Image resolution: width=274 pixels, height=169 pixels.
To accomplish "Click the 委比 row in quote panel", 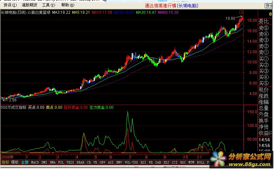I will point(264,21).
